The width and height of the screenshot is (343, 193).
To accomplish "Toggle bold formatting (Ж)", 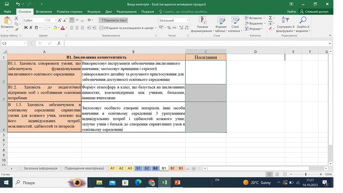I will pyautogui.click(x=26, y=28).
